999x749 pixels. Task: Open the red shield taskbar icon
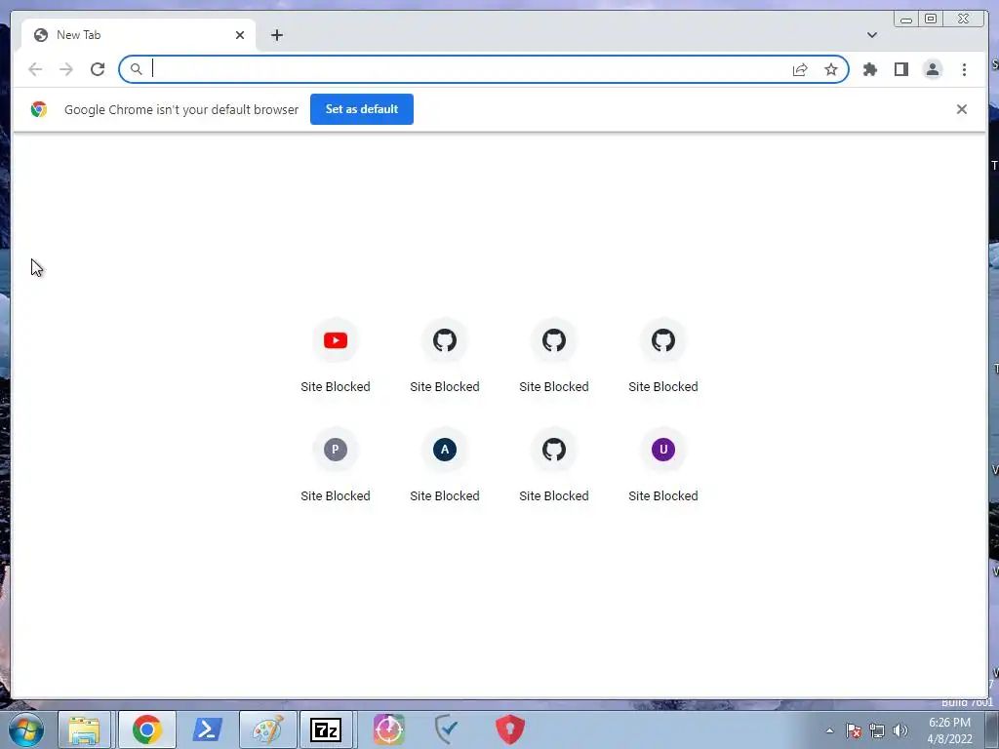[x=509, y=729]
